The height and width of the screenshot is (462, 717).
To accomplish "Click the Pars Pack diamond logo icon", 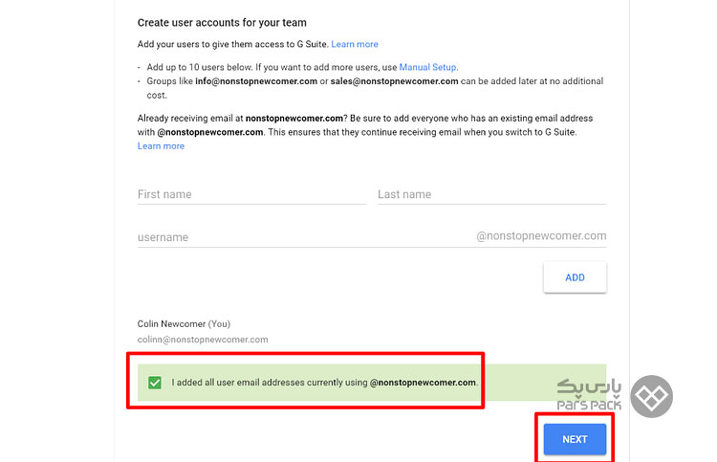I will [x=651, y=396].
